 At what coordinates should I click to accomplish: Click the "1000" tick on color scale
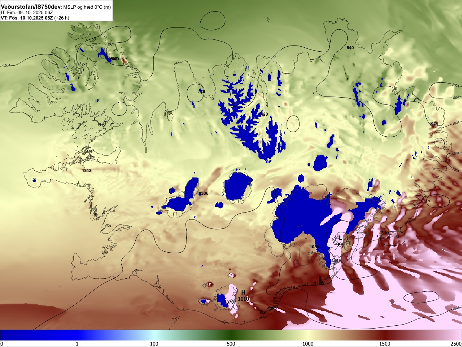tap(308, 344)
